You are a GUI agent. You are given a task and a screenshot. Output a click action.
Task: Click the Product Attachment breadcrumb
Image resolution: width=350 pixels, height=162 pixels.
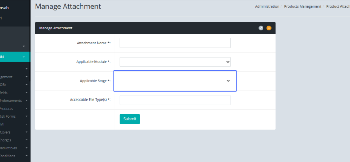(x=338, y=6)
